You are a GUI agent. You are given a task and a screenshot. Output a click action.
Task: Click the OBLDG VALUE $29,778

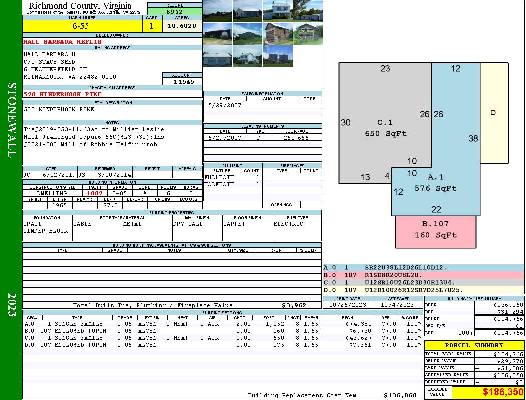click(510, 361)
